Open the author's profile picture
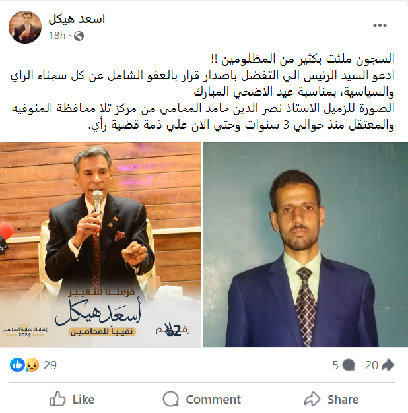Screen dimensions: 408x413 click(x=25, y=27)
